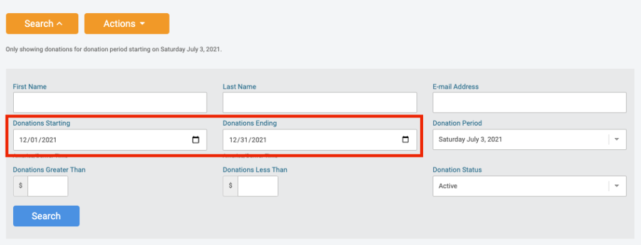The height and width of the screenshot is (245, 641).
Task: Click the dollar sign beside Donations Less Than
Action: [x=230, y=186]
